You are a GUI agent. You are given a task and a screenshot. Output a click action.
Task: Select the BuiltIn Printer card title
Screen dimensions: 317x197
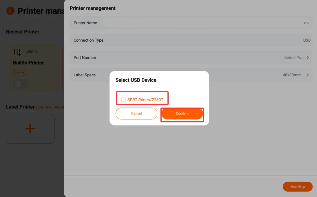[28, 63]
